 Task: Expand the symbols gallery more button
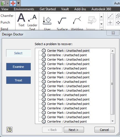pos(101,29)
